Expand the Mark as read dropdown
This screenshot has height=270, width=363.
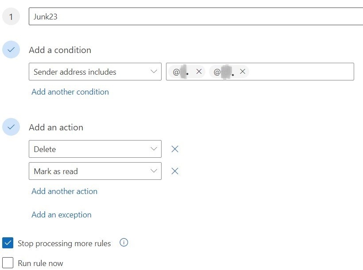[95, 171]
